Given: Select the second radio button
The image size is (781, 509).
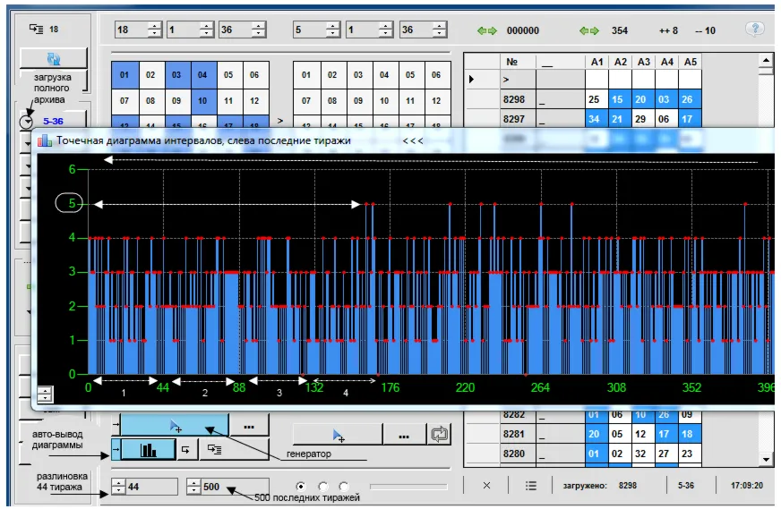Looking at the screenshot, I should click(x=322, y=486).
